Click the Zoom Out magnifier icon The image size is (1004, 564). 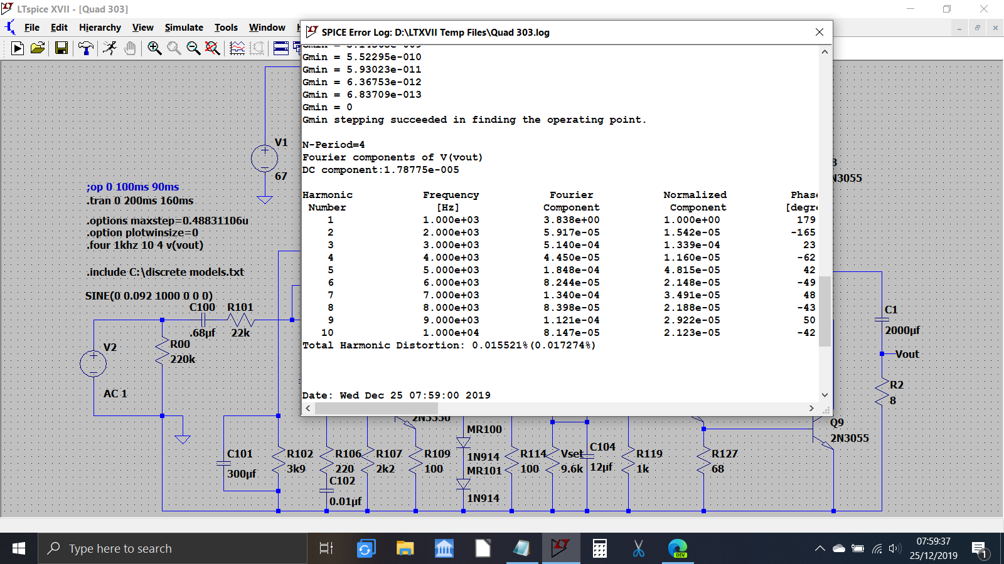point(193,48)
